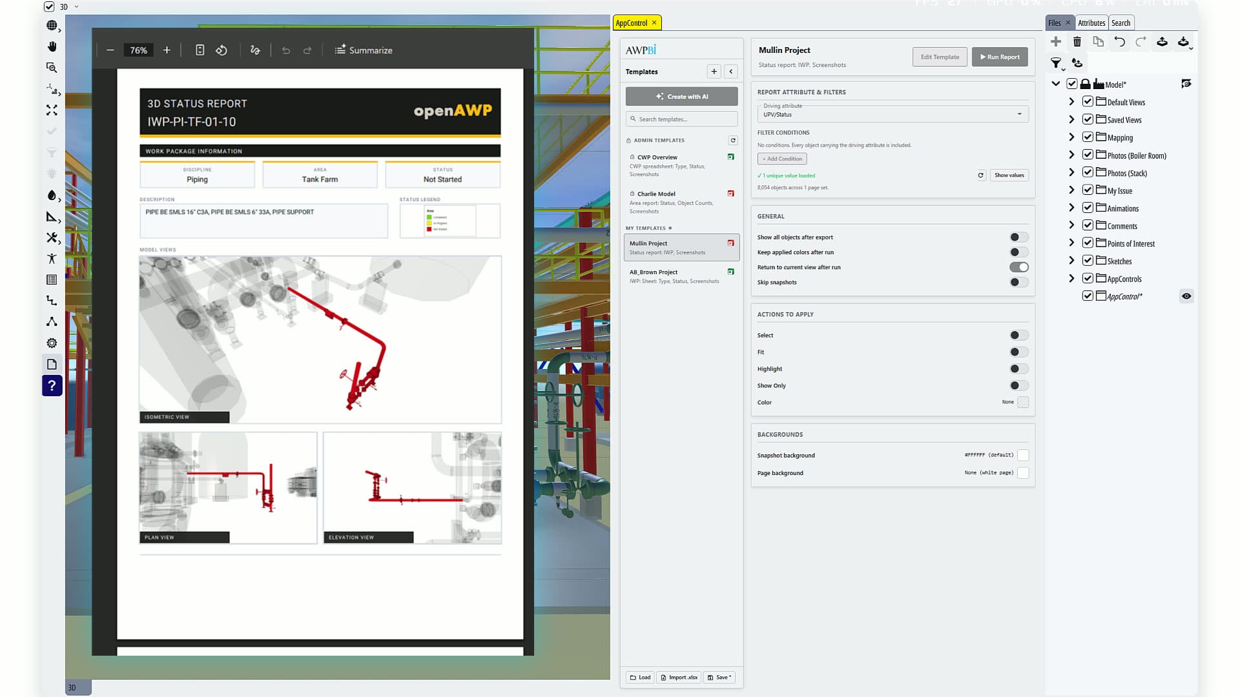Click the copy icon in Files toolbar
Viewport: 1240px width, 697px height.
point(1098,41)
